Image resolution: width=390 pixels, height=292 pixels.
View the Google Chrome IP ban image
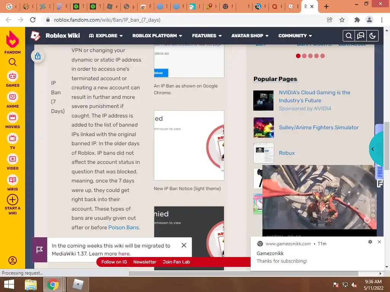(189, 61)
